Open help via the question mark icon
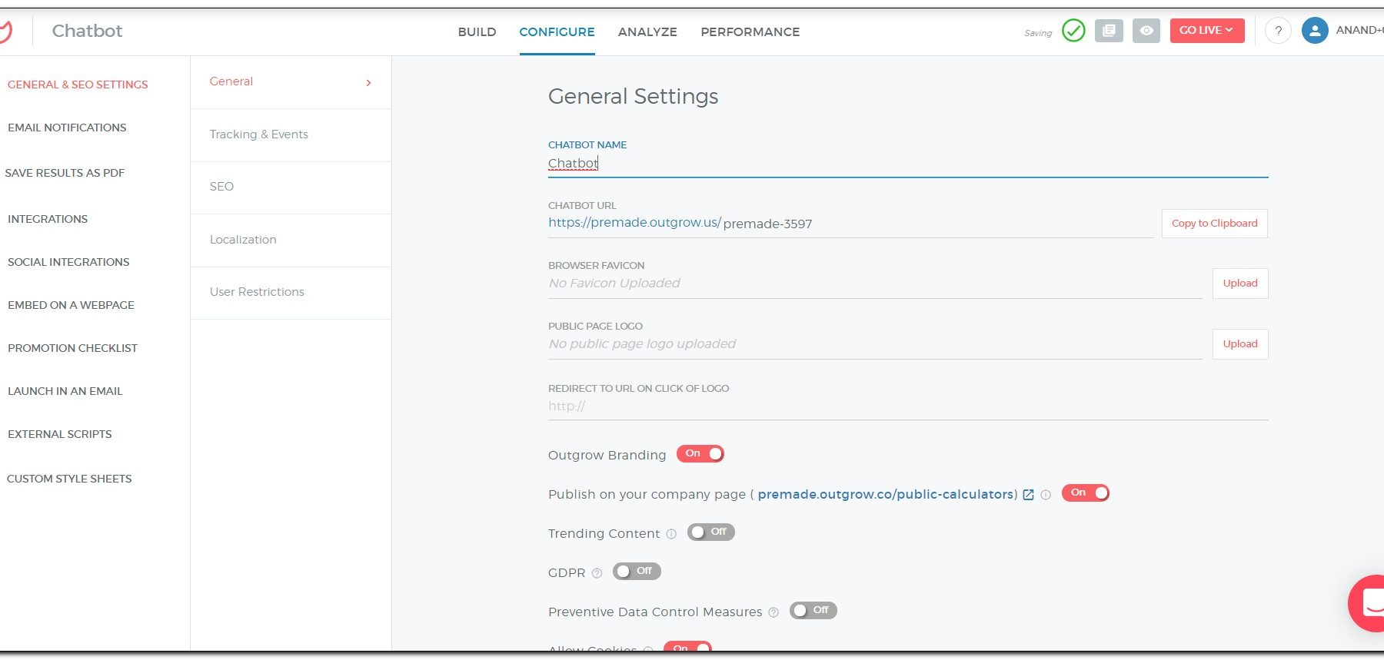Screen dimensions: 1384x660 [x=1278, y=31]
